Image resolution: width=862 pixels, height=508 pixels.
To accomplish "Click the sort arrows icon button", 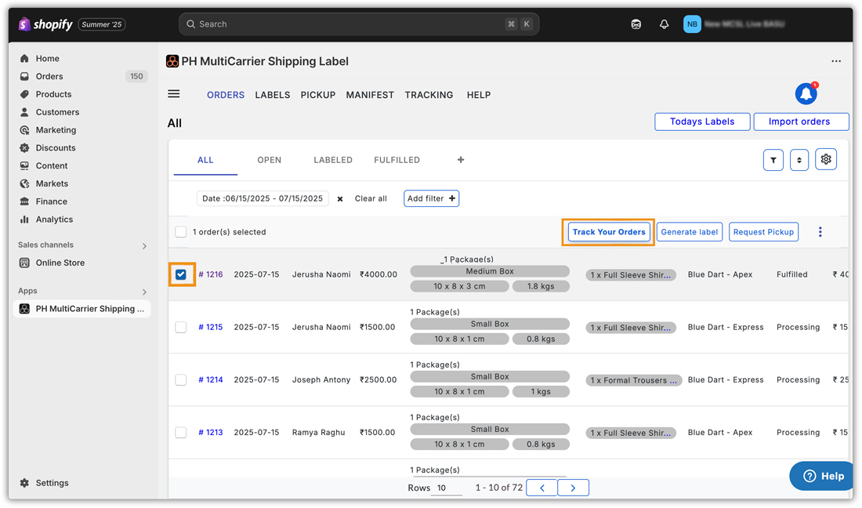I will pyautogui.click(x=799, y=160).
